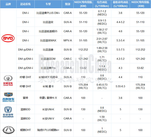
Task: Click the 1-1.4 (NEDC) fuel consumption value
Action: pyautogui.click(x=102, y=68)
